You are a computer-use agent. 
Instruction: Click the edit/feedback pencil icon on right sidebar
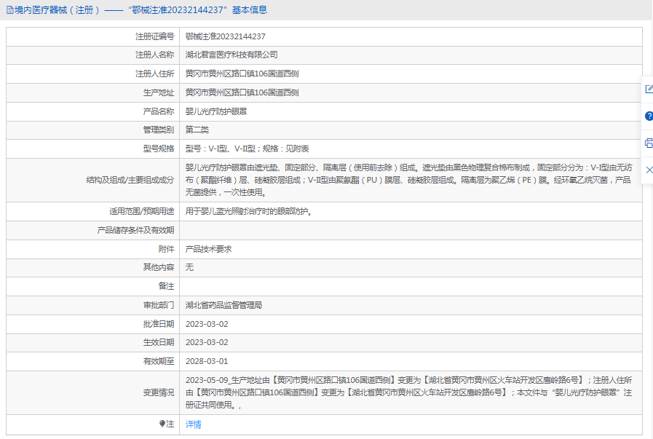coord(648,89)
